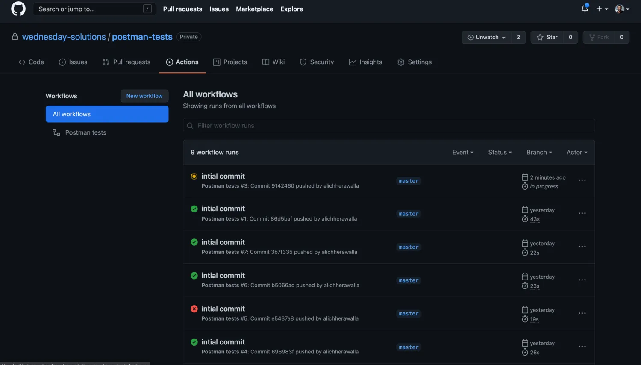This screenshot has height=365, width=641.
Task: Open the three-dot menu for run #6
Action: [x=582, y=280]
